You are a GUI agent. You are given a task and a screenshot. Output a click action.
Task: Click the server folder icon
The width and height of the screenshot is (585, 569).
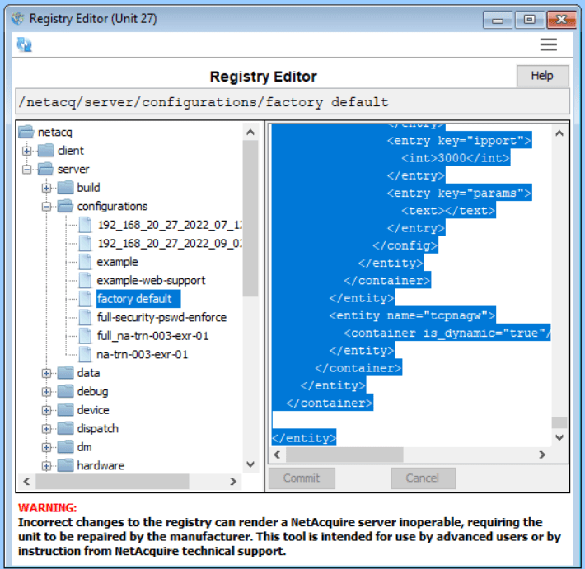coord(46,169)
